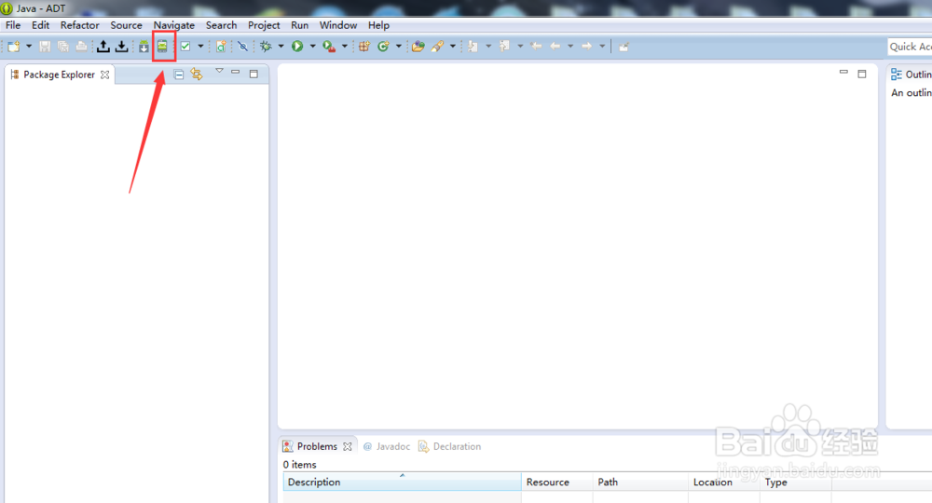Open the Navigate menu
Viewport: 932px width, 503px height.
173,25
